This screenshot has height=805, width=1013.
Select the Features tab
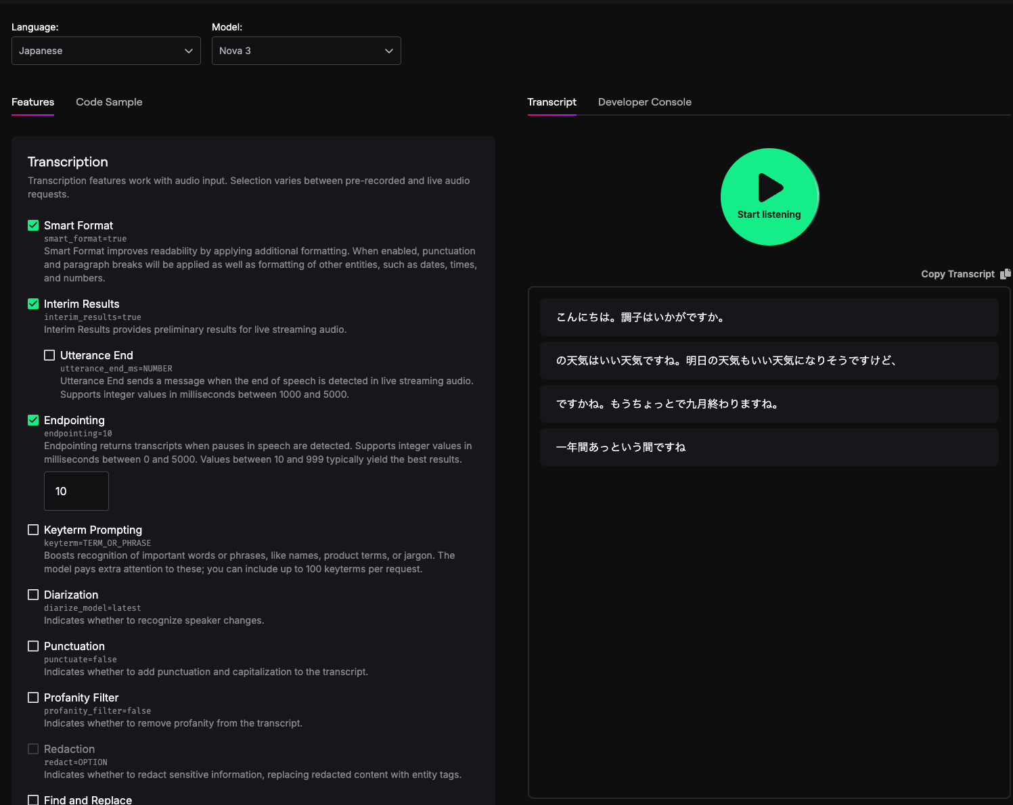point(32,102)
